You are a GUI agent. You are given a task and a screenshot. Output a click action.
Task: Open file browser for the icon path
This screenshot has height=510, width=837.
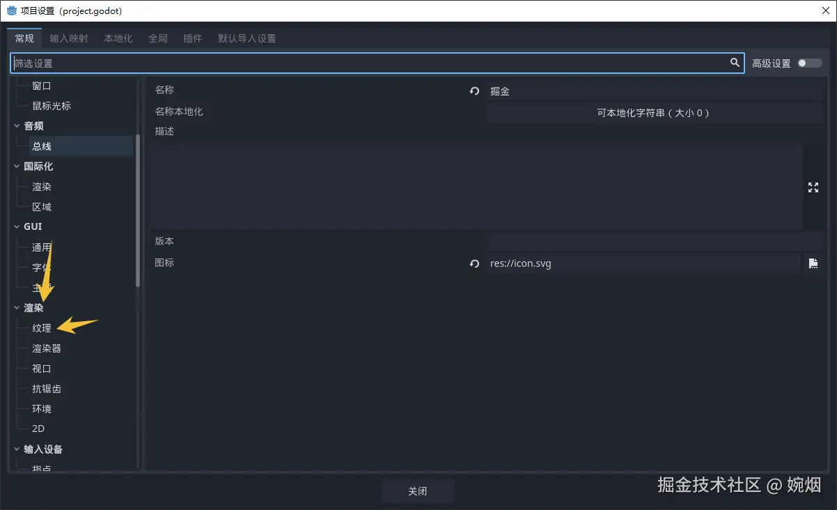click(x=813, y=263)
